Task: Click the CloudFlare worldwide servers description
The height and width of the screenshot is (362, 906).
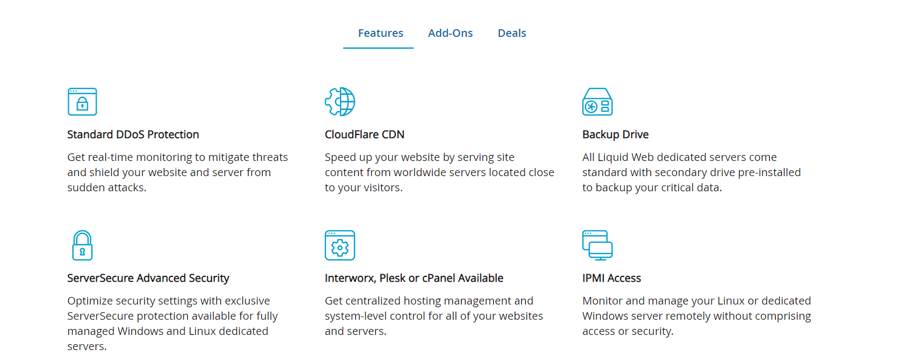Action: tap(439, 172)
